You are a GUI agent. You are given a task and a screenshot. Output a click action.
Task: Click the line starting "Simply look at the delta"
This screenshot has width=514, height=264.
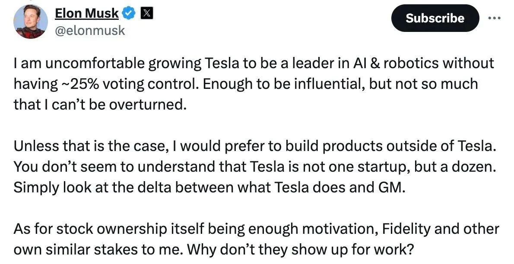209,187
